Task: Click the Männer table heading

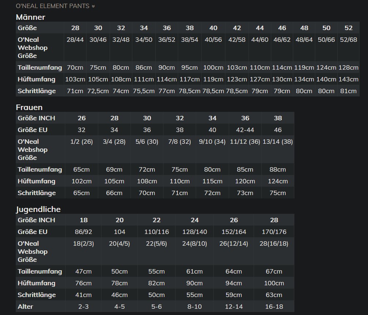Action: 30,17
